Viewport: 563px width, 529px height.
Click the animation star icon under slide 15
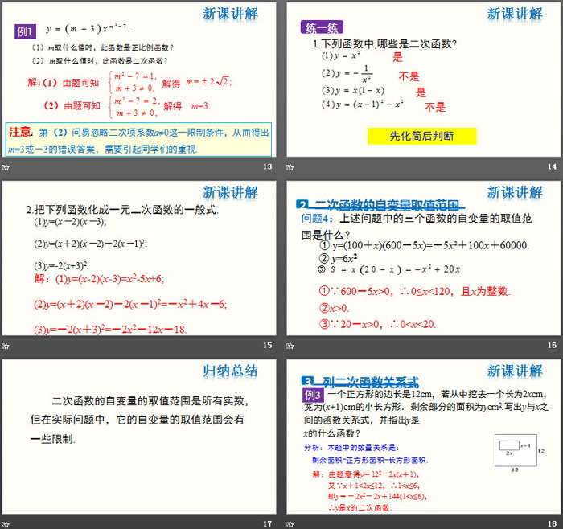(6, 346)
